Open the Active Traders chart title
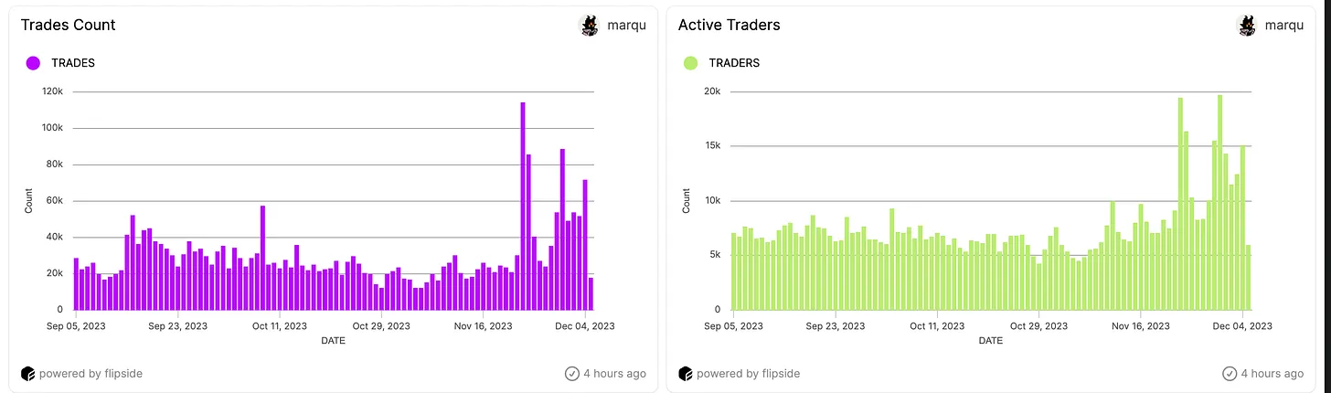This screenshot has height=393, width=1331. click(x=729, y=26)
